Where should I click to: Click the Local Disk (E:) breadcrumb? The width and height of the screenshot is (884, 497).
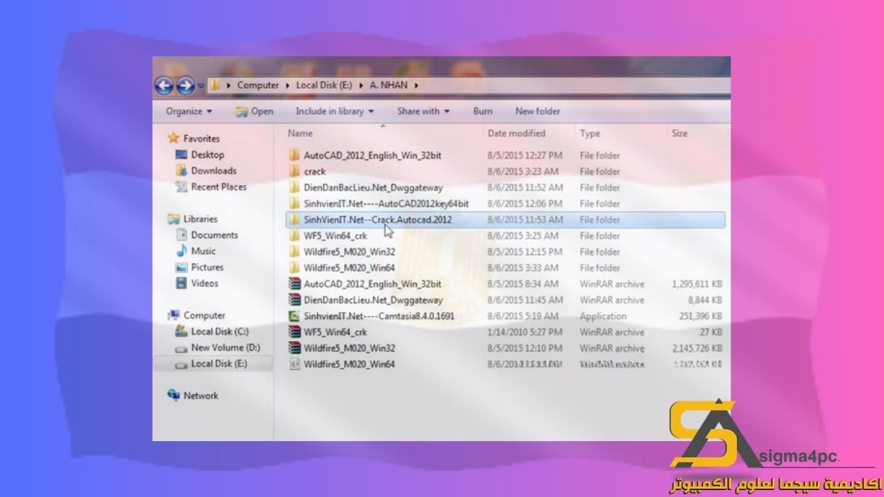click(324, 86)
